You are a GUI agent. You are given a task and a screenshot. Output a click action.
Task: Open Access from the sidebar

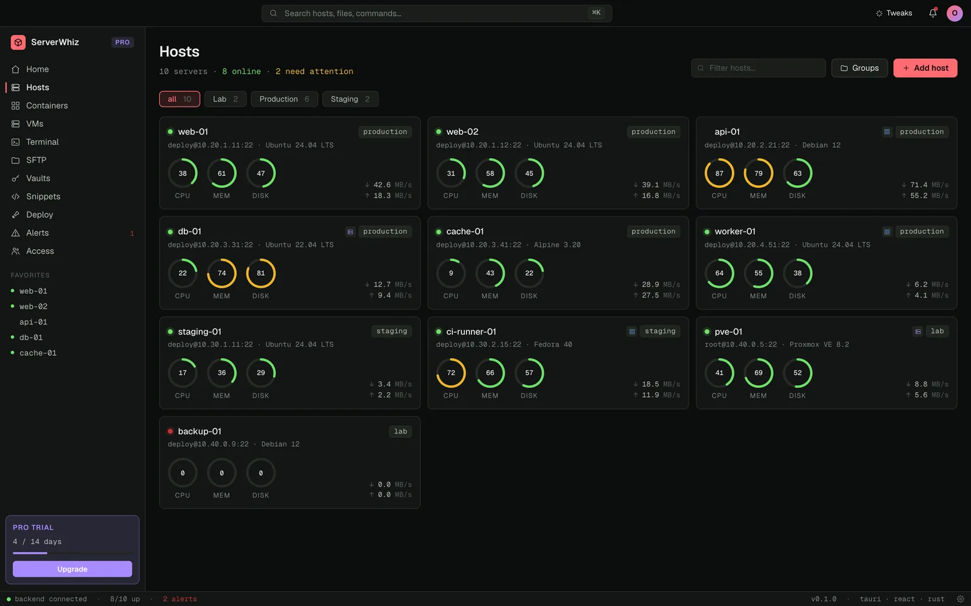72,251
